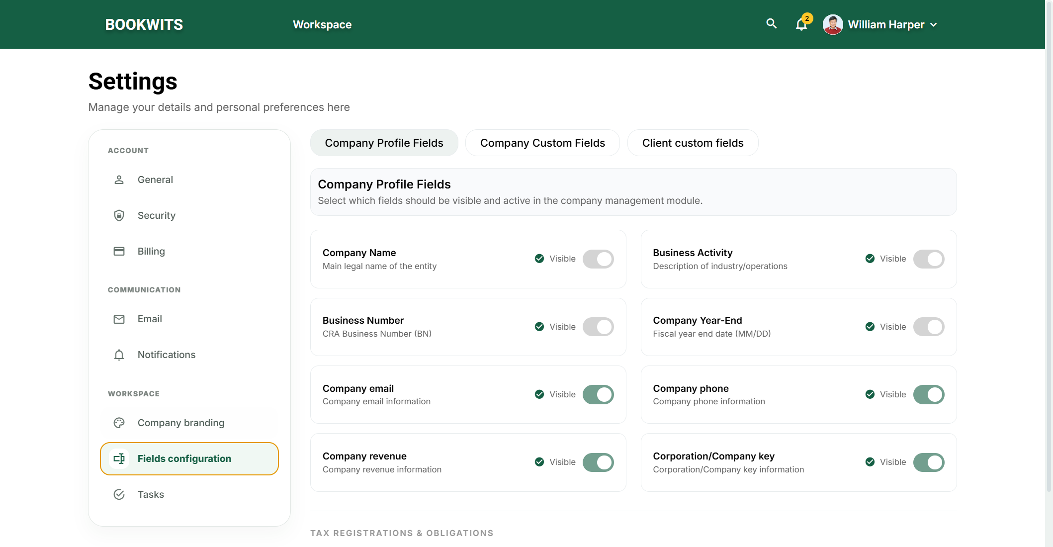Click the Corporation/Company key visible check icon
Image resolution: width=1053 pixels, height=547 pixels.
pyautogui.click(x=870, y=462)
